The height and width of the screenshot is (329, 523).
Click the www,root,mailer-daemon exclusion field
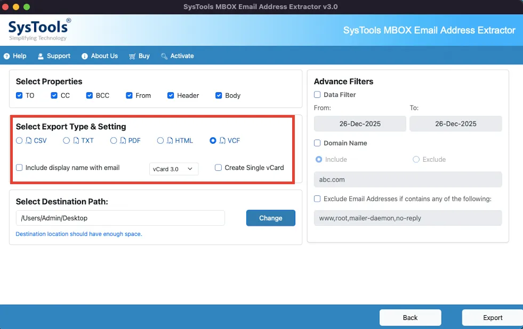408,218
